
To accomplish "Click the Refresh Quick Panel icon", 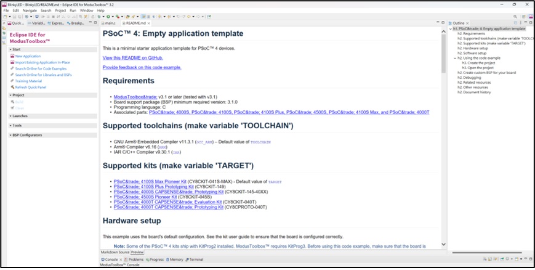I will pos(11,87).
